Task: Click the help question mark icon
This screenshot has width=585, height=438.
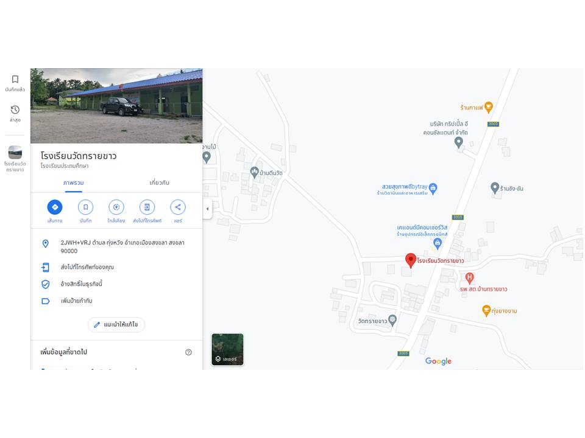Action: (x=188, y=352)
